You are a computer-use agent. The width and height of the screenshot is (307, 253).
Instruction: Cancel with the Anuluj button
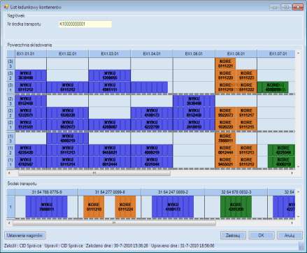(290, 236)
